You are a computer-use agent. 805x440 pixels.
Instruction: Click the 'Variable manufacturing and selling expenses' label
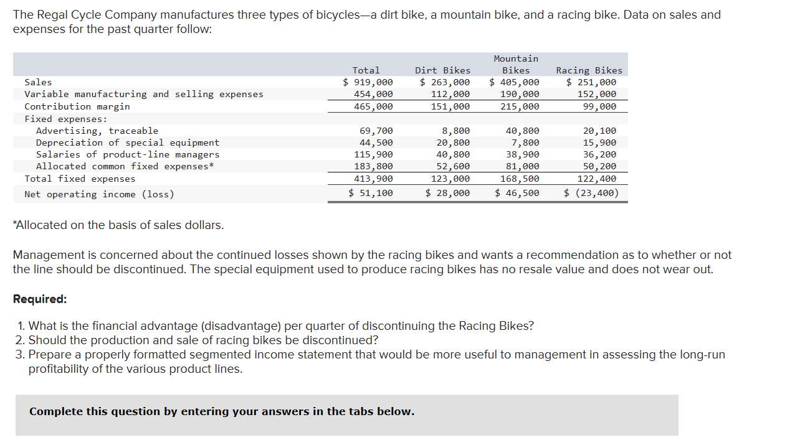[144, 94]
